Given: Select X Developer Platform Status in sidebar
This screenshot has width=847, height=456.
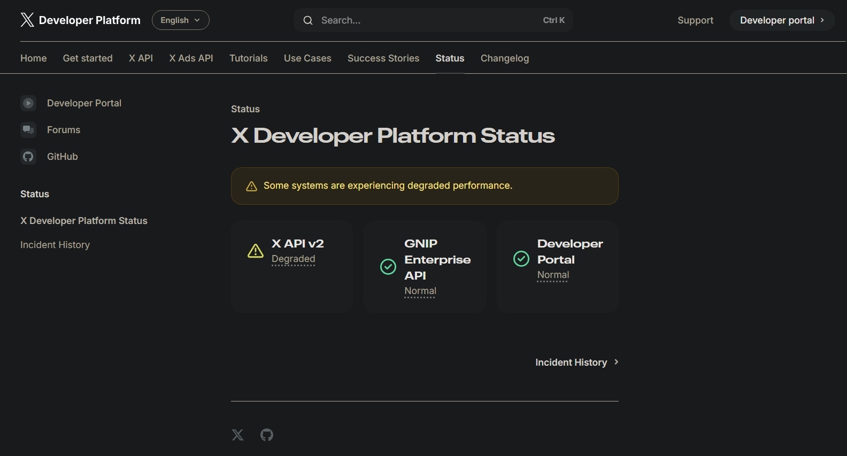Looking at the screenshot, I should pos(84,221).
